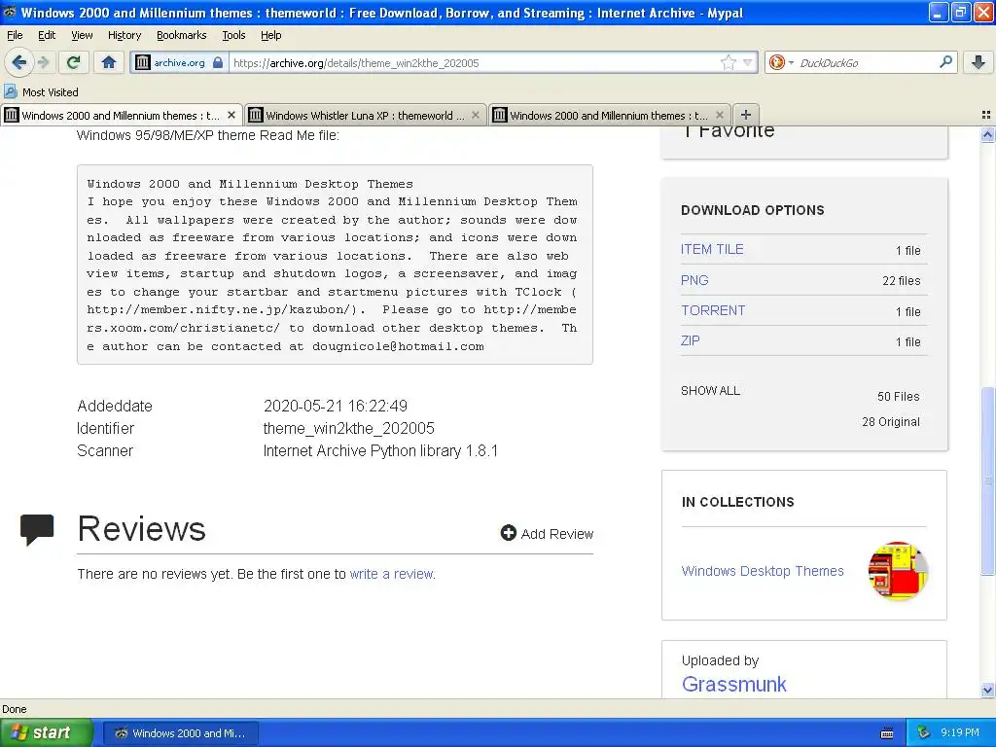
Task: Open the File menu
Action: coord(15,35)
